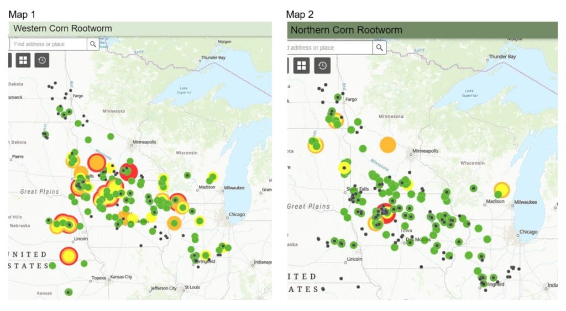Click the history clock icon in Map 1

(42, 60)
